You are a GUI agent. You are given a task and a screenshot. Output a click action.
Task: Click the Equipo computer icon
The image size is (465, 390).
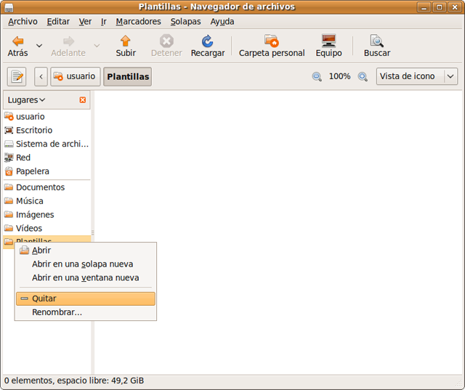tap(328, 41)
